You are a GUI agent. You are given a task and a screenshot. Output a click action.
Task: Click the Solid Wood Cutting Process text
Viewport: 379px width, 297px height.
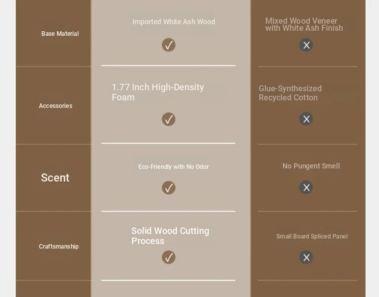coord(170,235)
